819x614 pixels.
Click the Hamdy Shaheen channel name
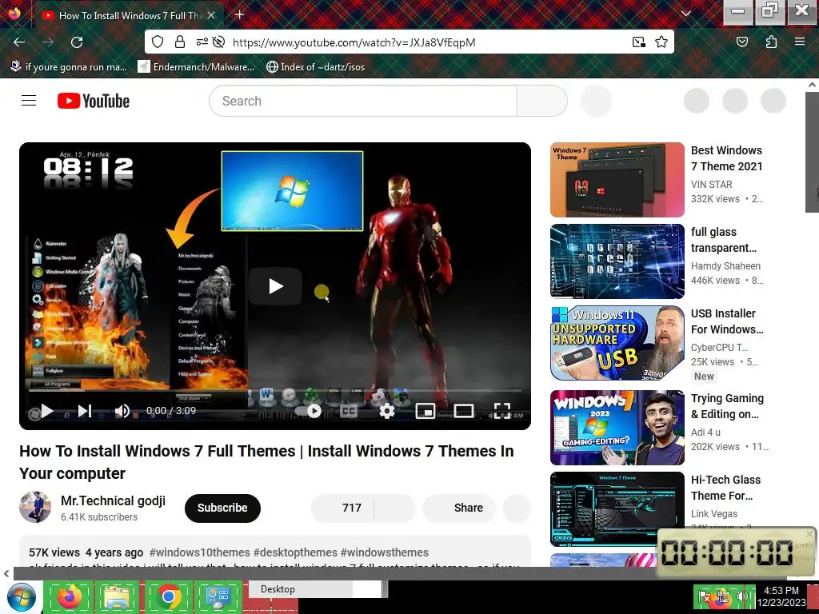pyautogui.click(x=725, y=265)
